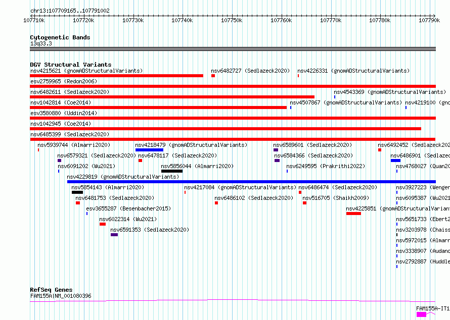This screenshot has height=320, width=450.
Task: Click the nsv6482611 Sedlazeck2020 label
Action: pyautogui.click(x=70, y=92)
